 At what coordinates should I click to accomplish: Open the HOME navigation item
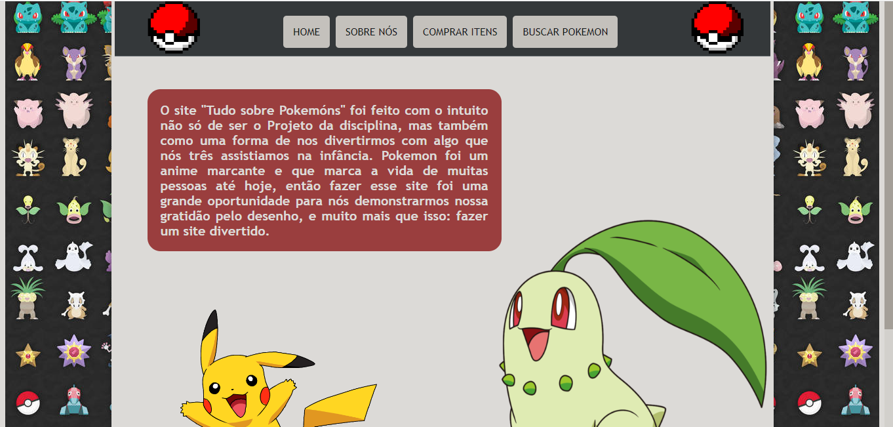click(306, 31)
